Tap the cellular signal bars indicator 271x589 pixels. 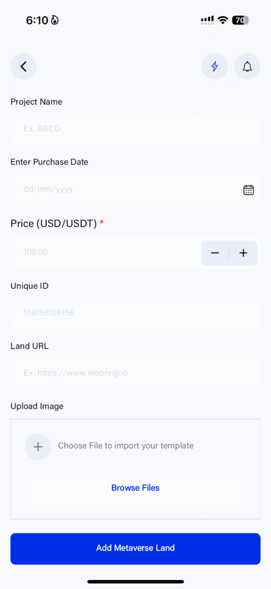[x=207, y=20]
